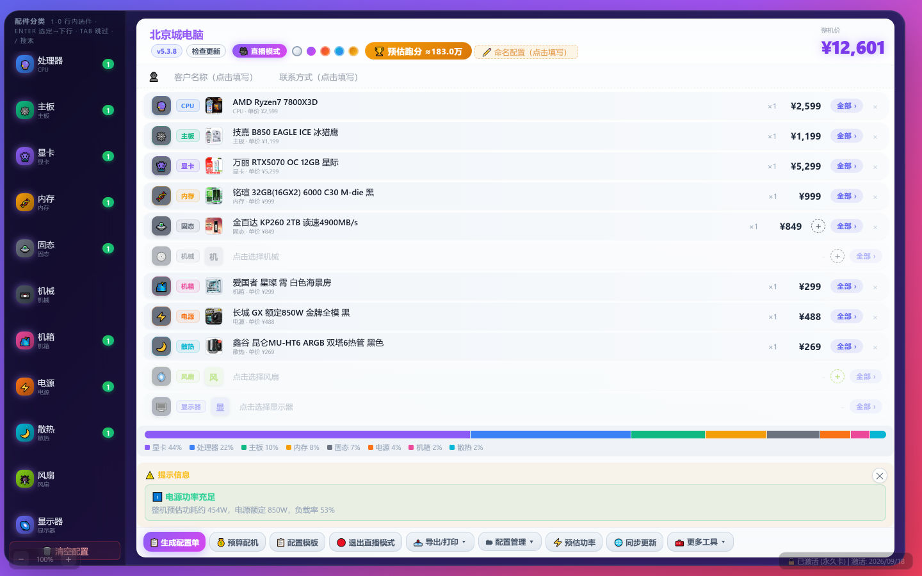Select the 机械 hard drive sidebar icon
922x576 pixels.
[25, 294]
